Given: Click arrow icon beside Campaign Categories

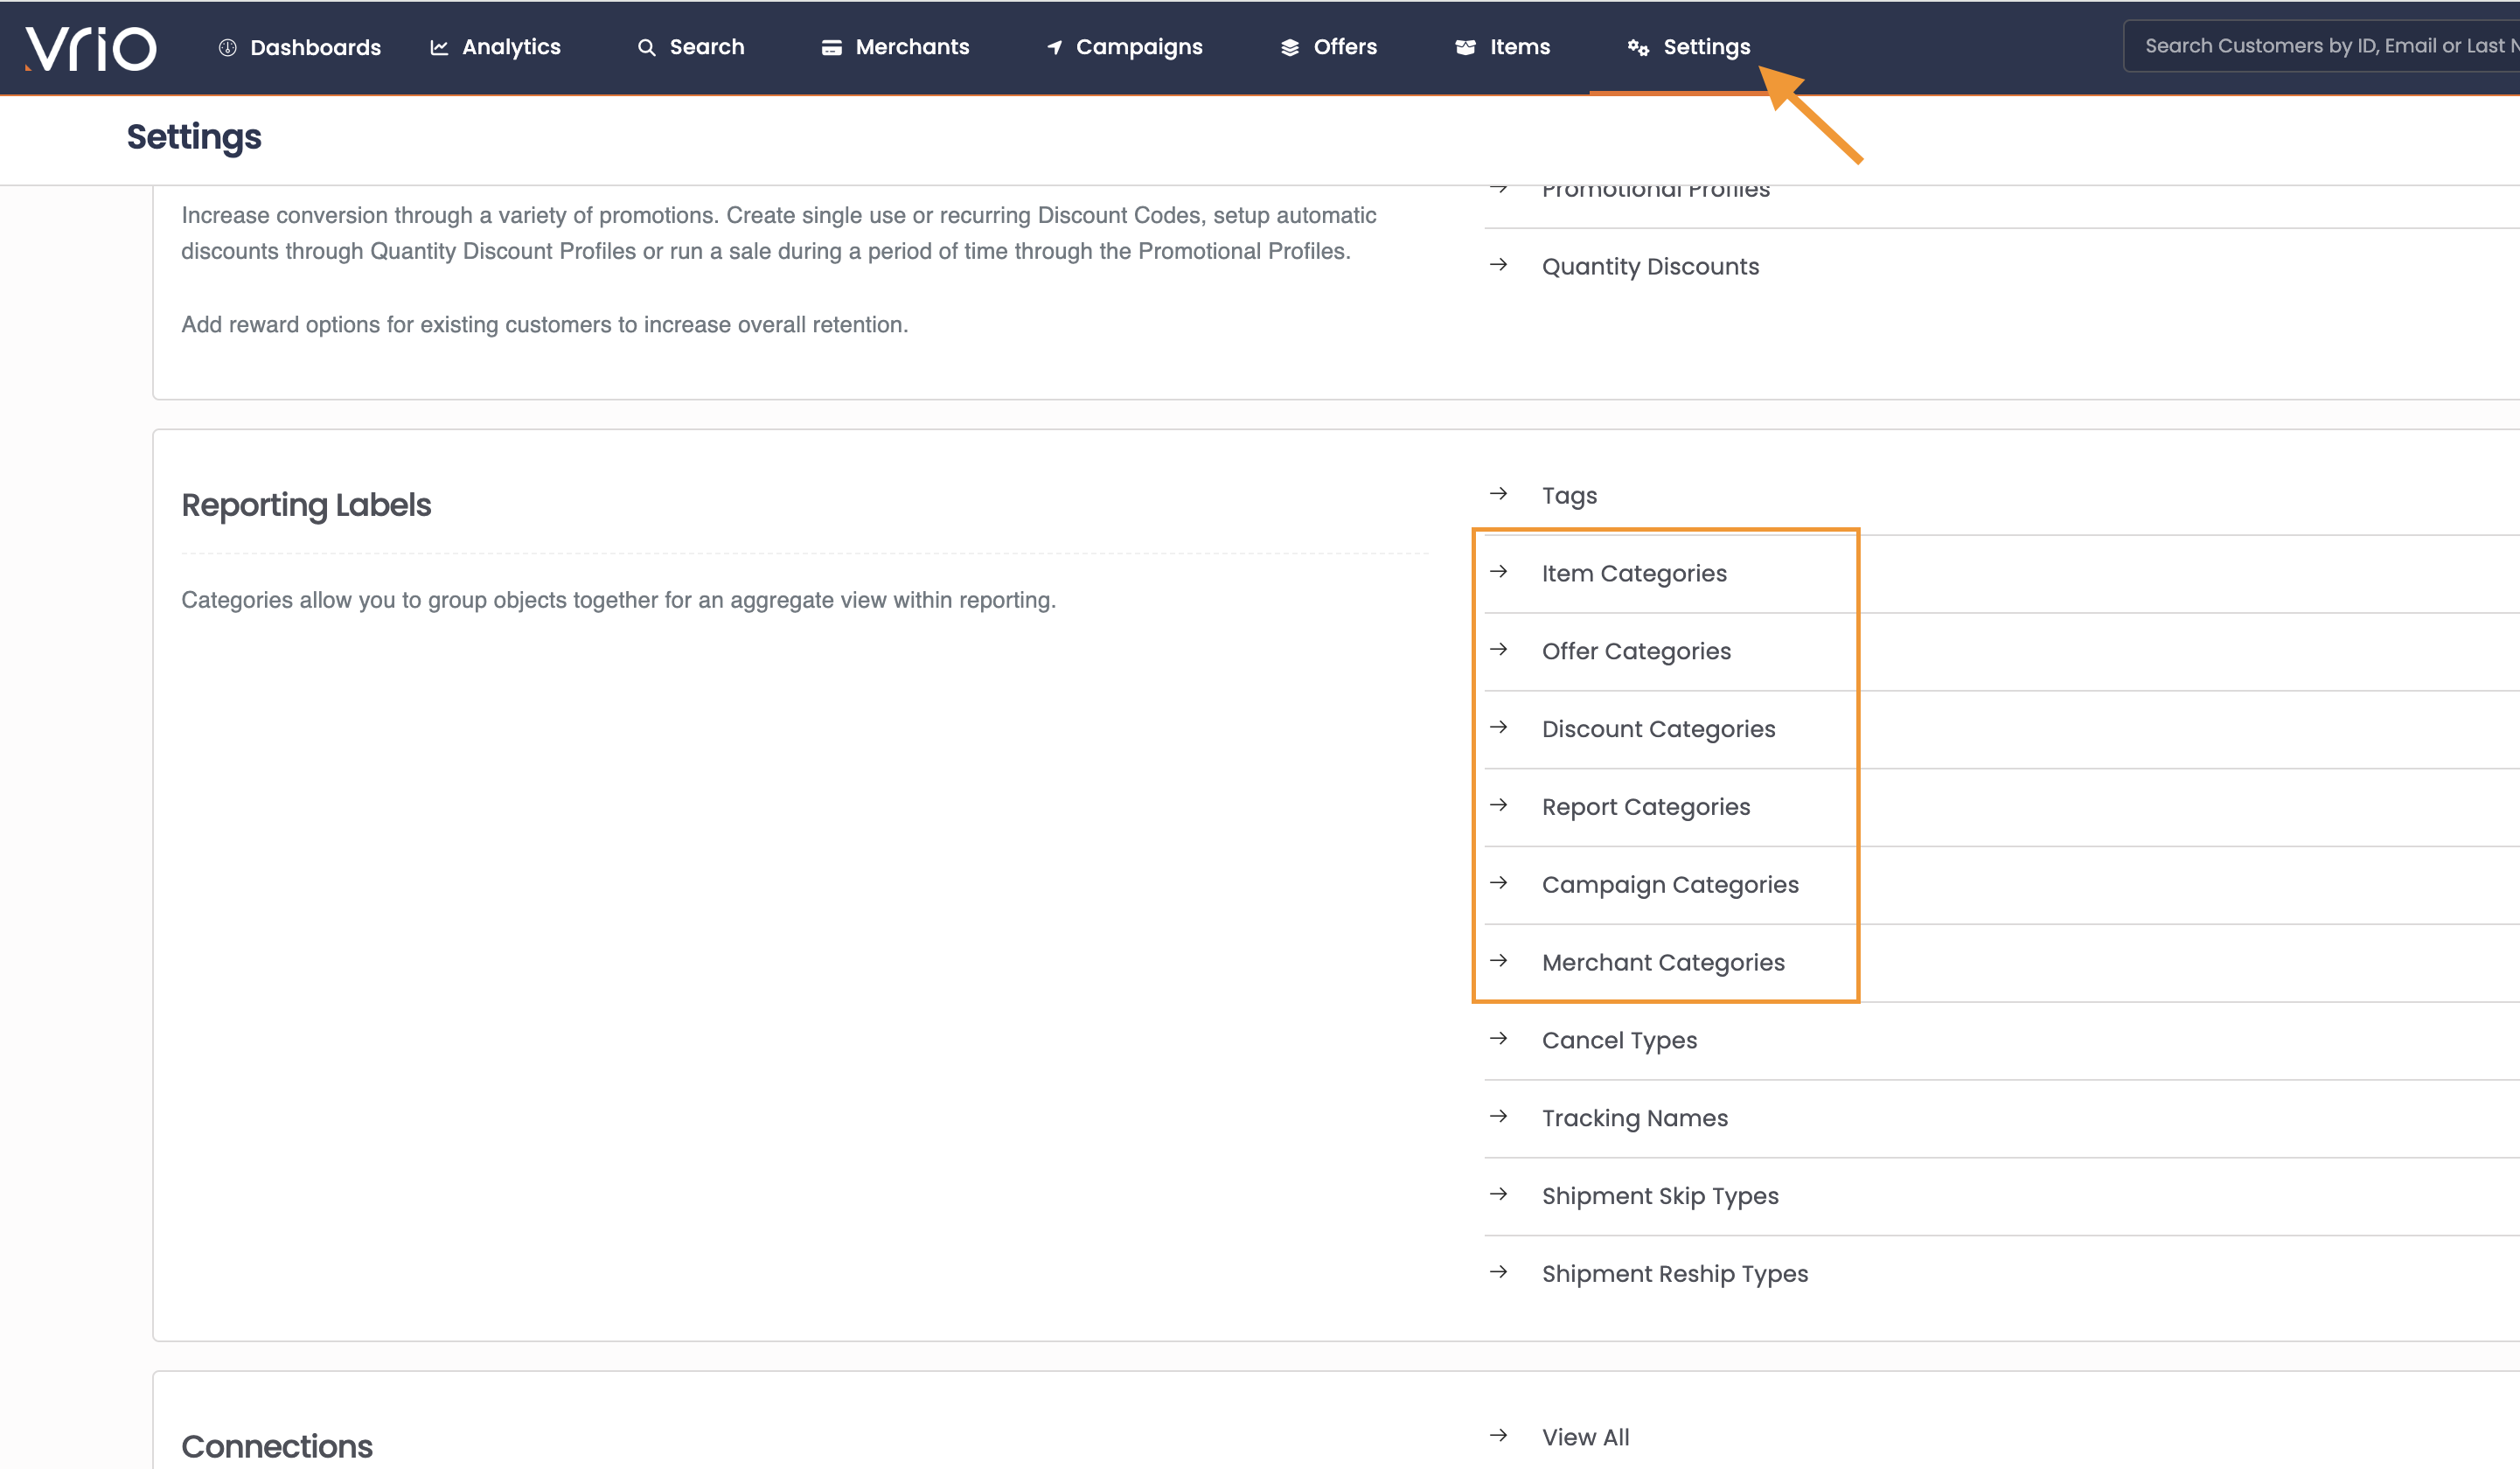Looking at the screenshot, I should 1498,884.
